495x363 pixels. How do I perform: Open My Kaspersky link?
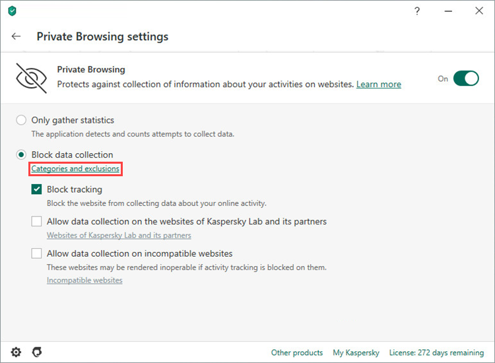pyautogui.click(x=356, y=352)
